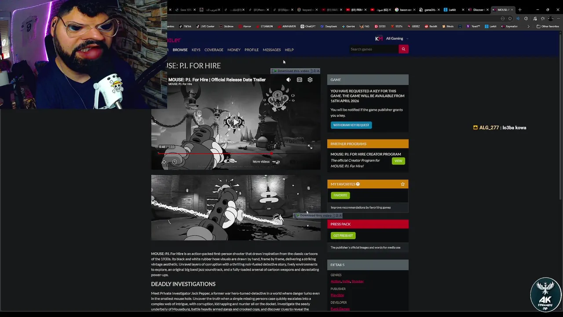Open the 1337x bookmark

[x=396, y=26]
